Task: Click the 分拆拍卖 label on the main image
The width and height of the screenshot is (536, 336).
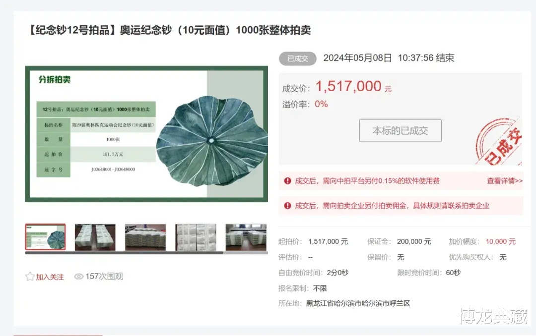Action: (55, 80)
